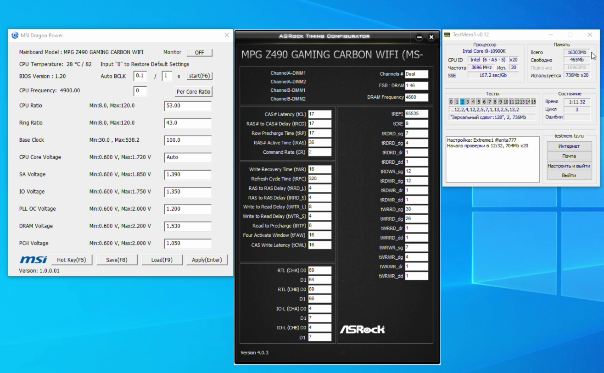Select the Channels # field showing Dual
Screen dimensions: 604x373
(416, 74)
